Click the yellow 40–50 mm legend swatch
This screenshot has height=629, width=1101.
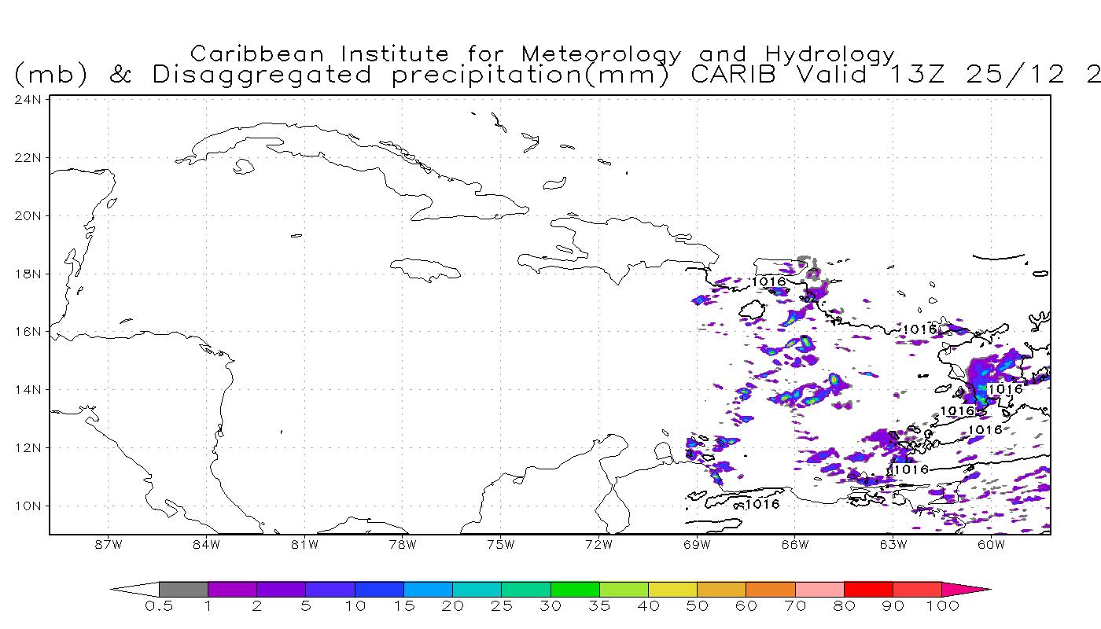672,589
